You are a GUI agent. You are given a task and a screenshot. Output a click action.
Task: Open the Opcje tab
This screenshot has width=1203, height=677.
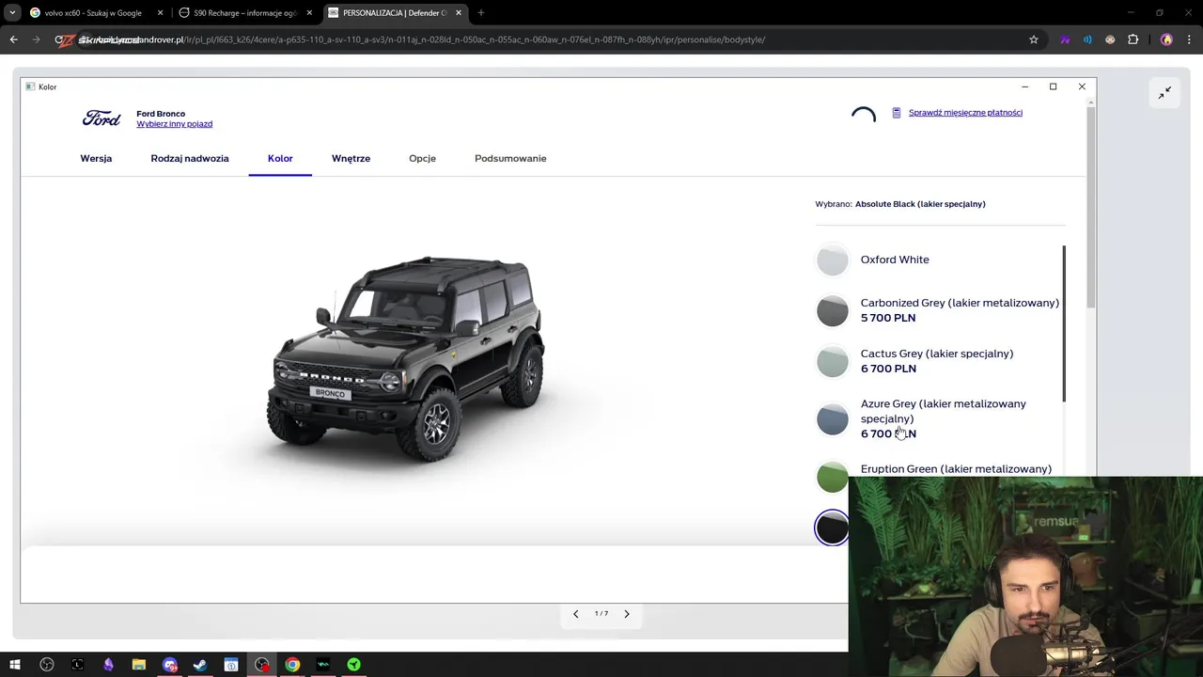click(x=422, y=158)
